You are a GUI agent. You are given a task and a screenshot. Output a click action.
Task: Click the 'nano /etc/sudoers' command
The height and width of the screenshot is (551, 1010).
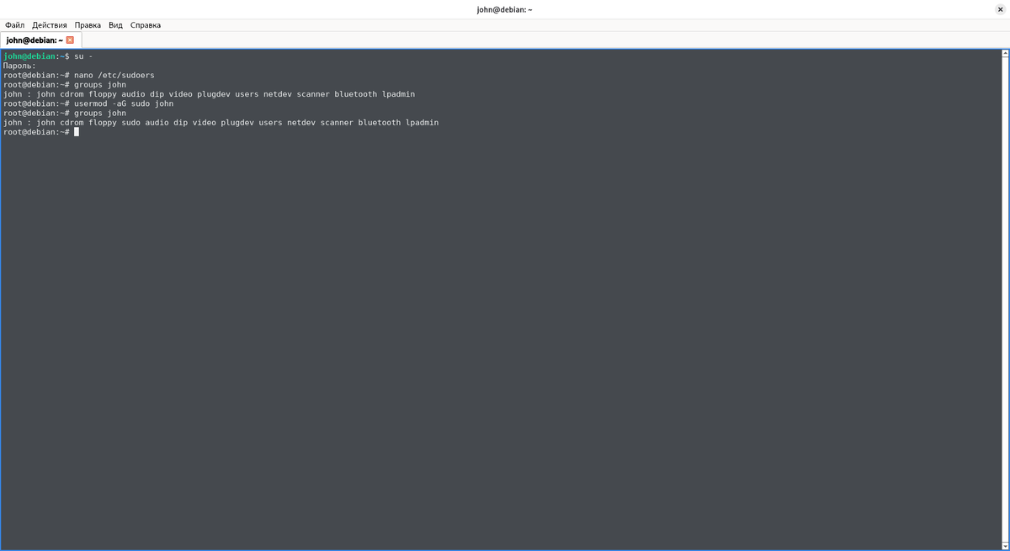[x=114, y=75]
